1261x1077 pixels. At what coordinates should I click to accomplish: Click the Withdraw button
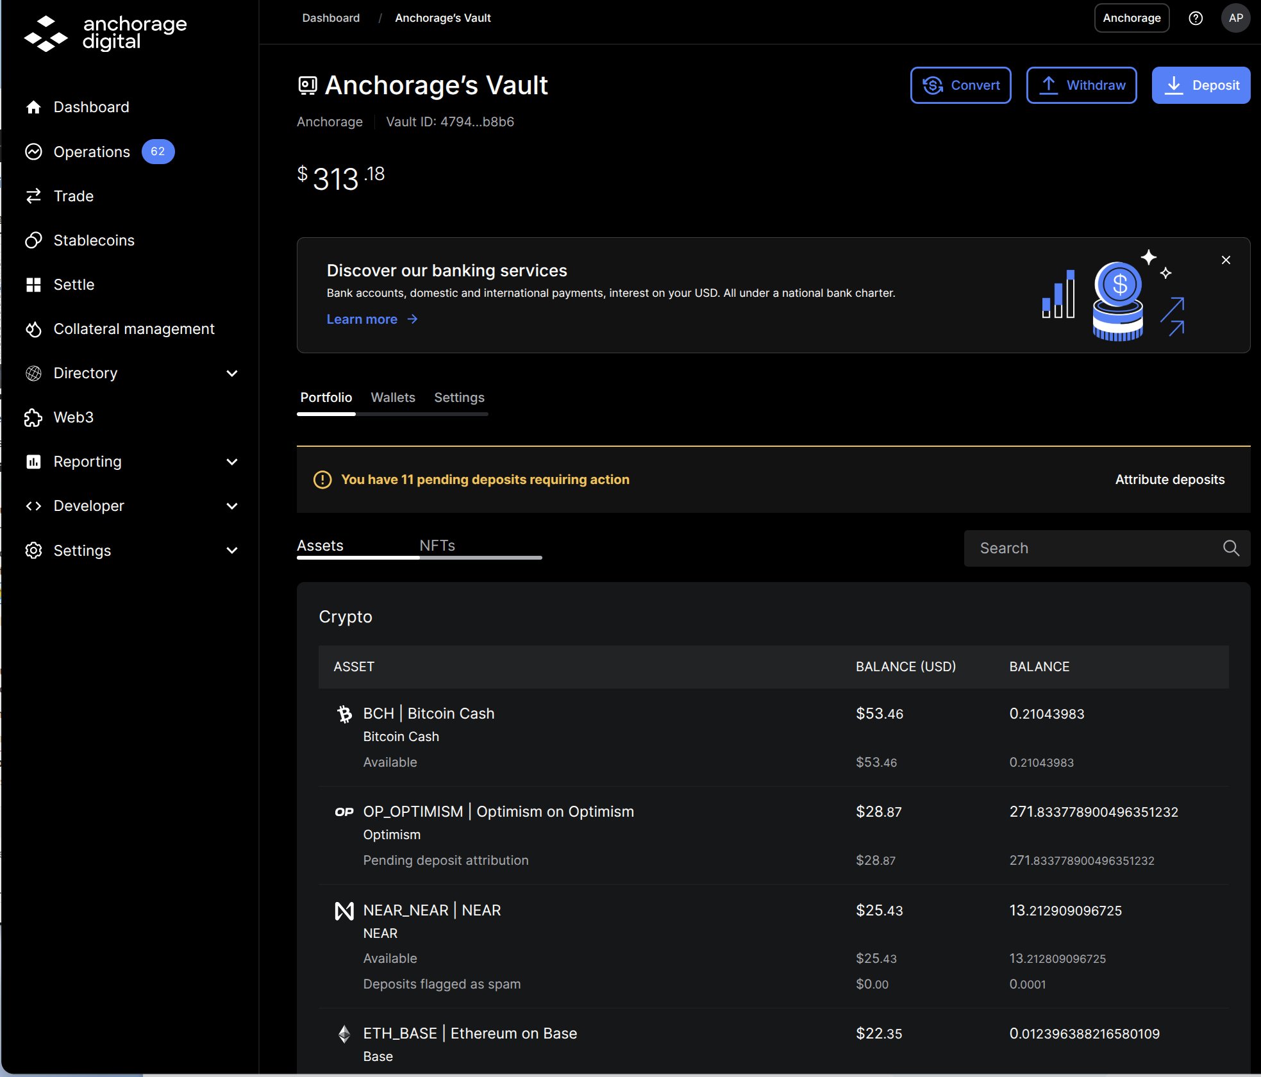1081,85
